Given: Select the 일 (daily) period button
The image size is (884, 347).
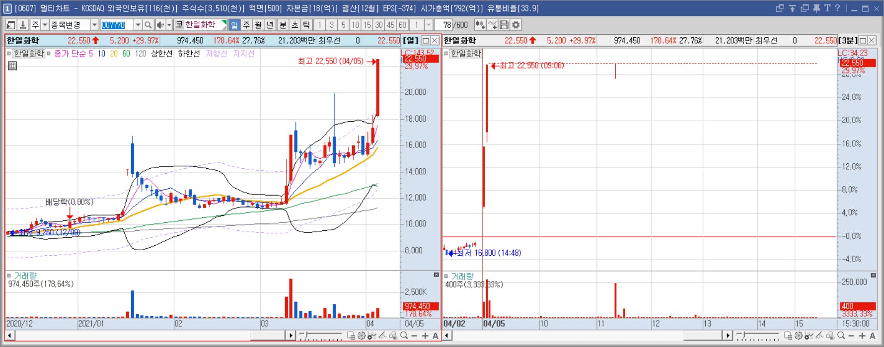Looking at the screenshot, I should pyautogui.click(x=234, y=25).
